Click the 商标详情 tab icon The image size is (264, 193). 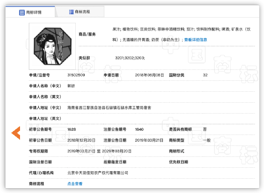[x=22, y=12]
